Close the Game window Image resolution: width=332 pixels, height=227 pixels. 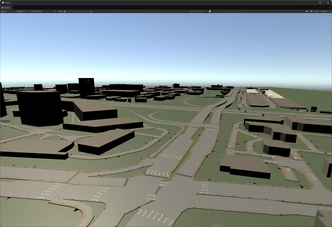point(328,3)
